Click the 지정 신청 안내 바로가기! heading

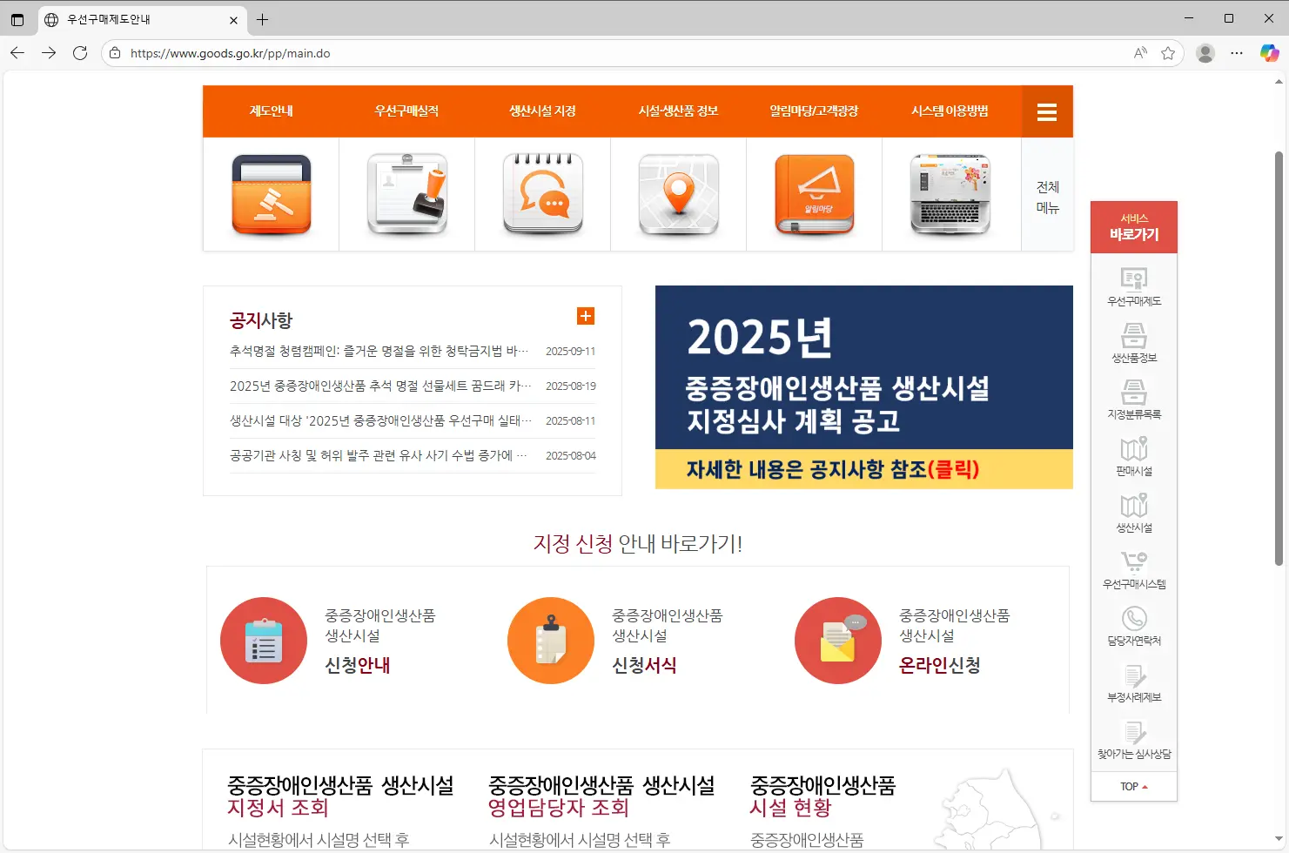click(638, 544)
